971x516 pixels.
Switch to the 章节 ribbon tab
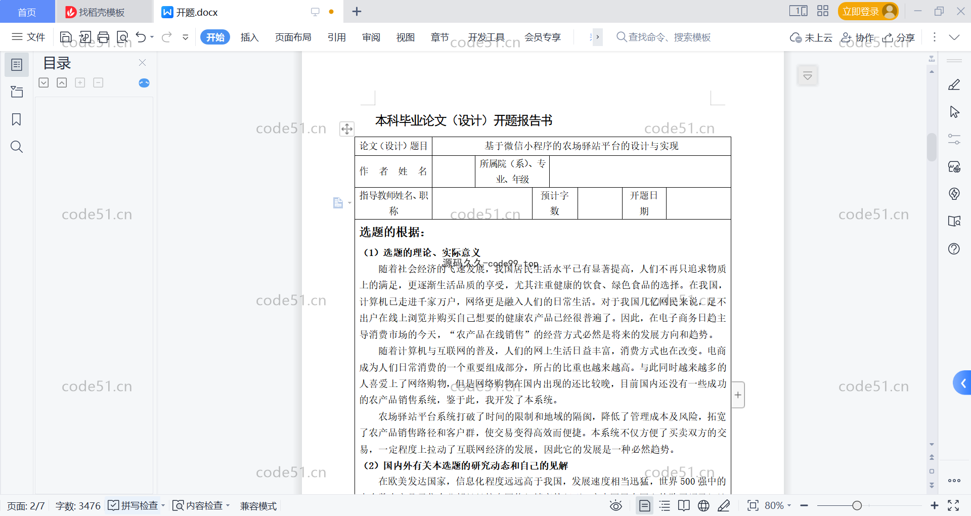coord(439,37)
